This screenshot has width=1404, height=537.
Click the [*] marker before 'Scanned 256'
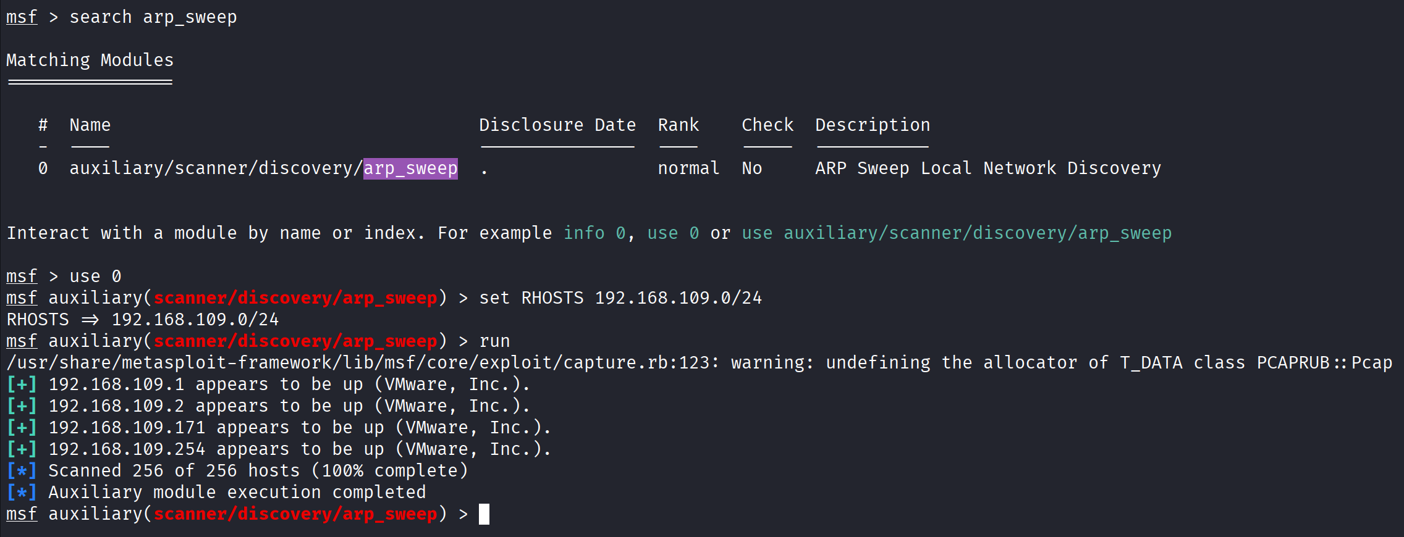(x=22, y=470)
